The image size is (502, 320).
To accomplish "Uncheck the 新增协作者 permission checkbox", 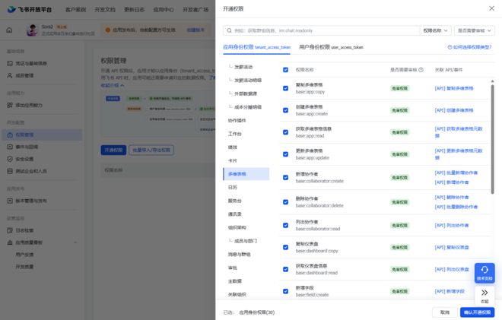I will click(x=285, y=179).
